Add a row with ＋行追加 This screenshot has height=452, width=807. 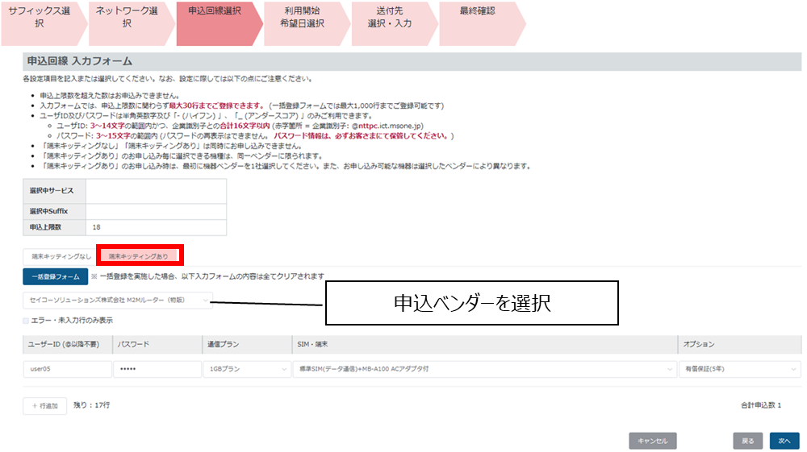(x=44, y=406)
